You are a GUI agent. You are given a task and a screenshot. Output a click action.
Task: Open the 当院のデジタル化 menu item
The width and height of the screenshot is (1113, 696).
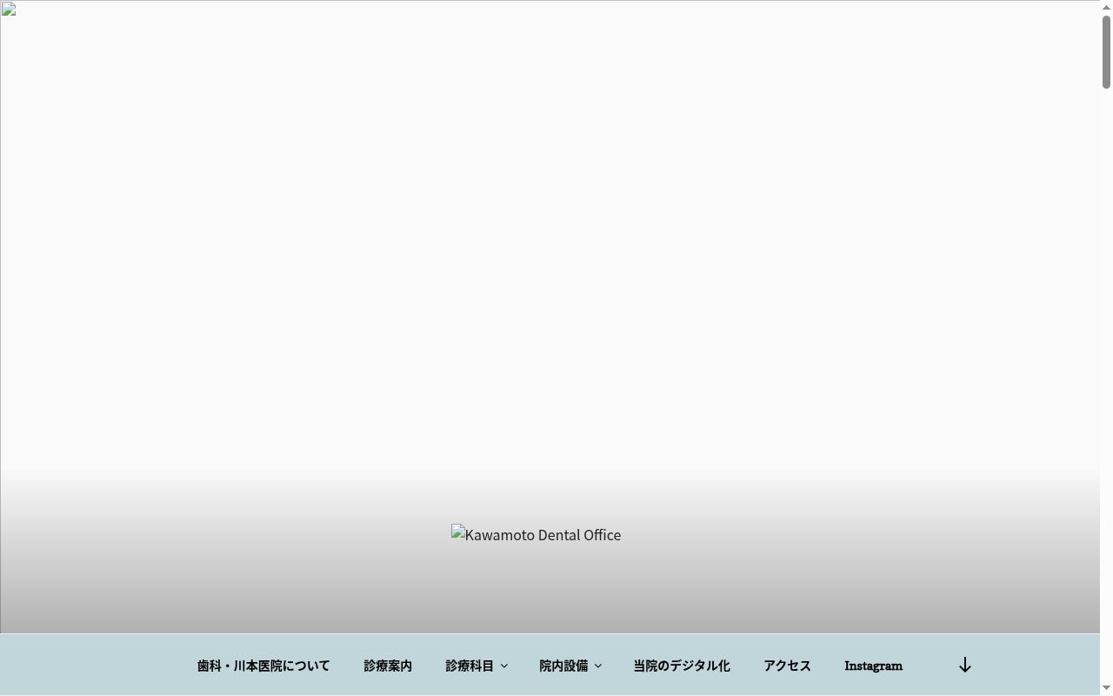pos(682,666)
